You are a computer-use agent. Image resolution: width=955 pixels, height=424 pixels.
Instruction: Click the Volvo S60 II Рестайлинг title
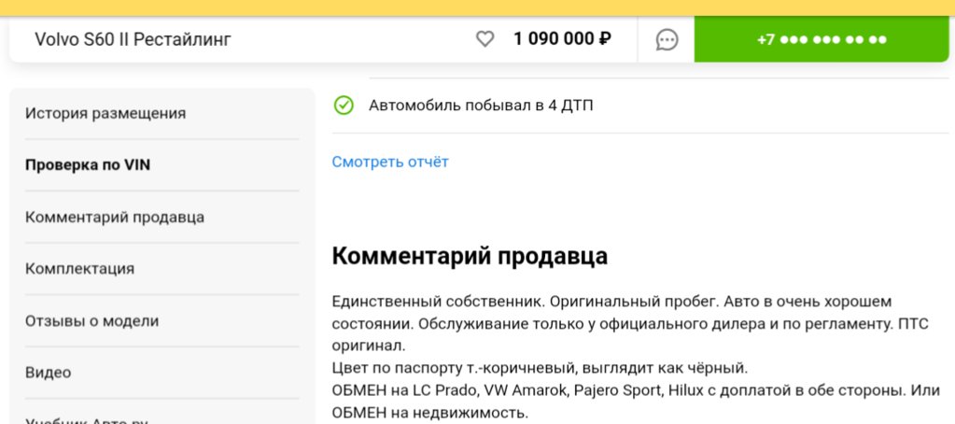coord(133,39)
